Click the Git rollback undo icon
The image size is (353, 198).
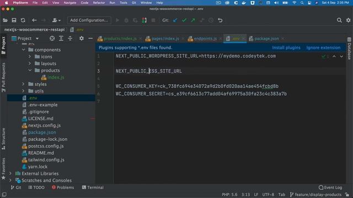click(220, 20)
